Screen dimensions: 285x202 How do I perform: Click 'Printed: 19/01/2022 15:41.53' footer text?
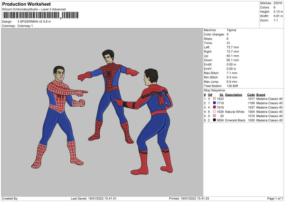pos(189,199)
